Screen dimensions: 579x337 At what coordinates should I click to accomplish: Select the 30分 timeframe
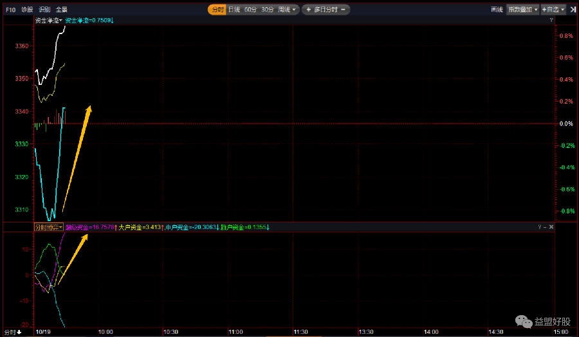point(267,10)
